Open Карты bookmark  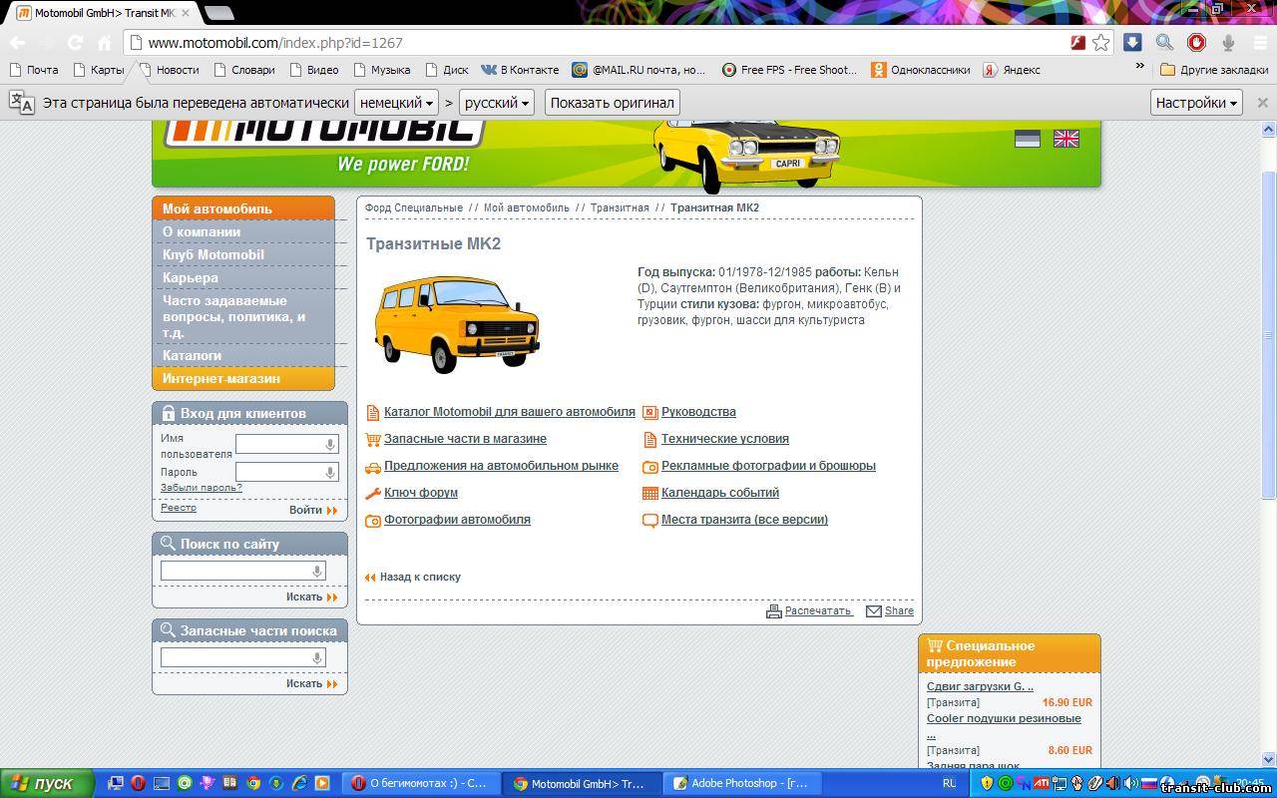98,70
